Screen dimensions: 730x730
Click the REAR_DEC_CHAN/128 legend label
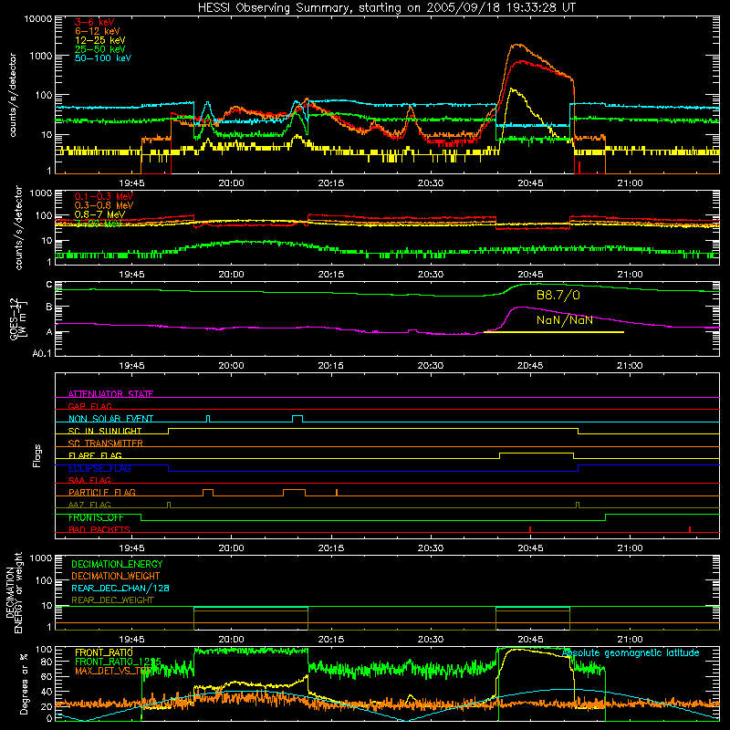pos(120,588)
